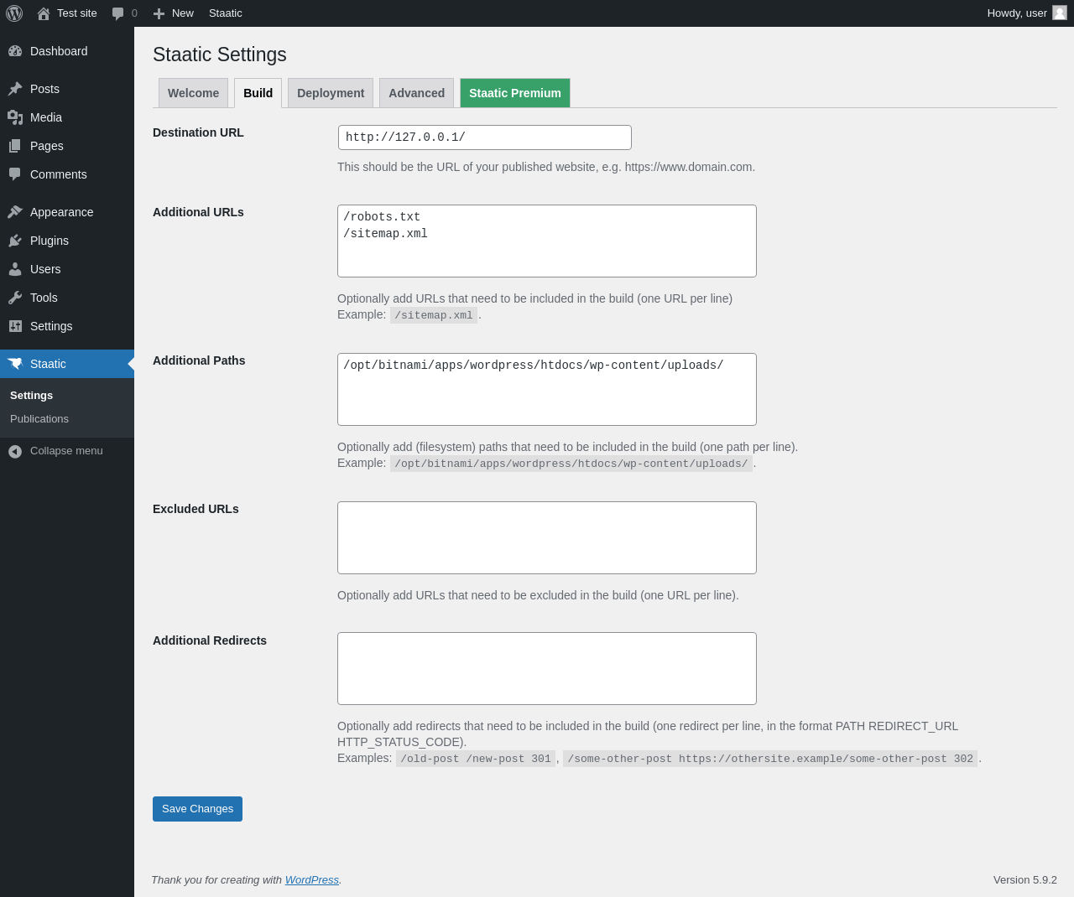Click the '/old-post /new-post 301' example text

pos(476,759)
